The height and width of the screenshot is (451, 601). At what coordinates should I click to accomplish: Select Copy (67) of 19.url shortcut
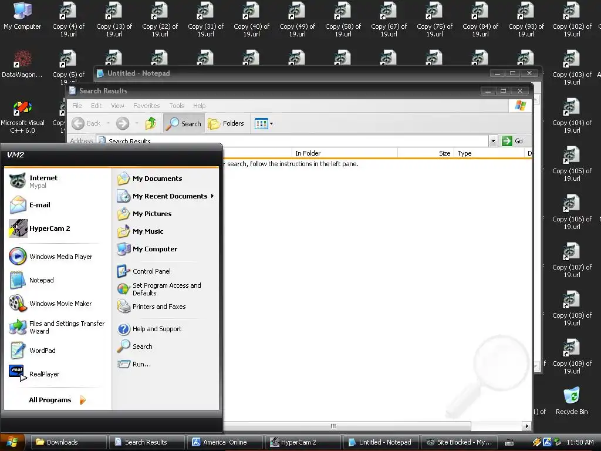389,19
